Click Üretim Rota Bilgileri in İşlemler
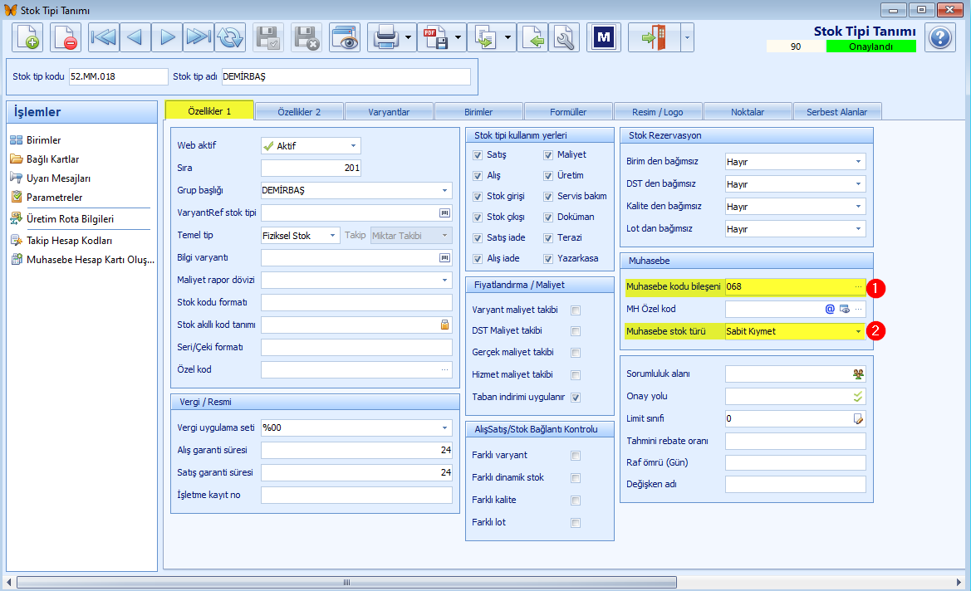971x591 pixels. point(70,219)
